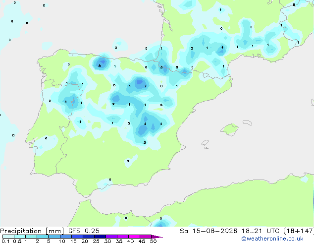314x243 pixels.
Task: Open the weatheronline.co.uk copyright link
Action: point(272,239)
